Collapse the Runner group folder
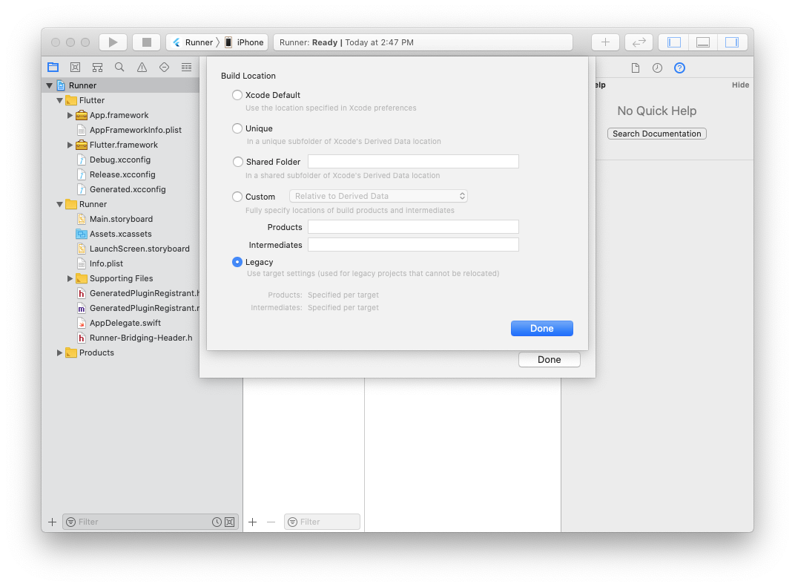 [x=60, y=204]
